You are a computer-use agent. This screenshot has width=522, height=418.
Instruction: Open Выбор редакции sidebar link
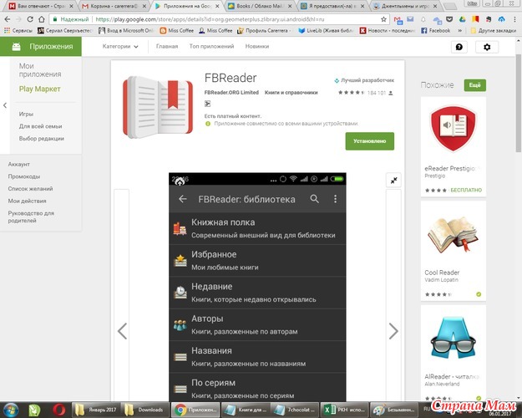click(41, 138)
